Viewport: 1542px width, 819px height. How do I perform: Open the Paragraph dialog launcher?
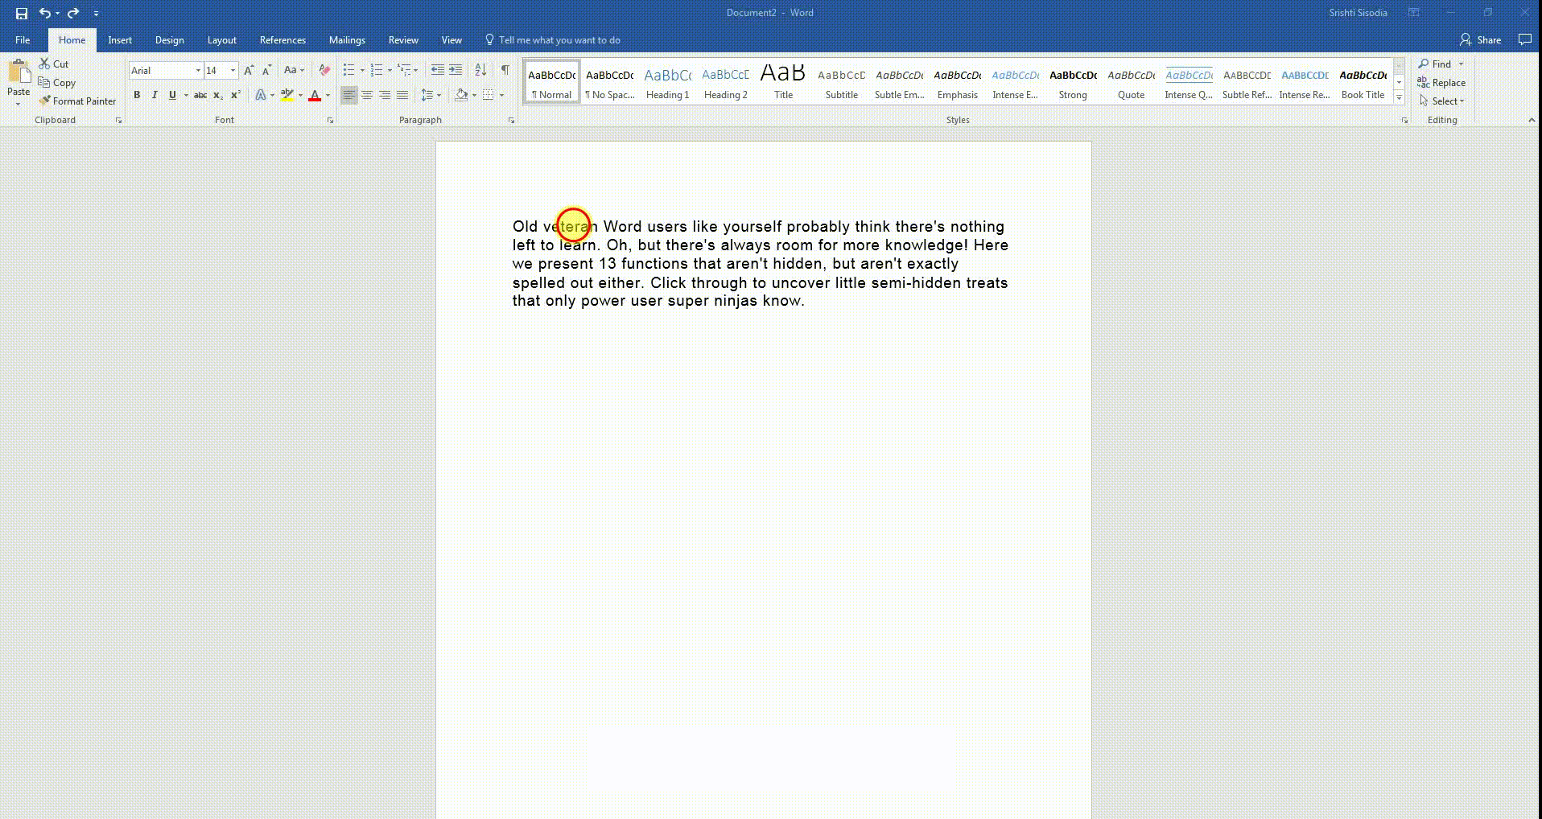tap(511, 121)
